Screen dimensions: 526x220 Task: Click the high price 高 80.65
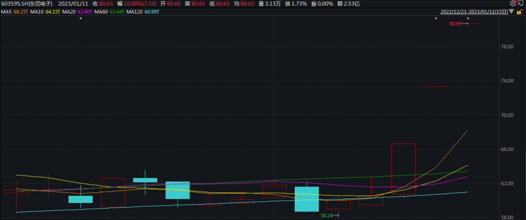tap(196, 4)
